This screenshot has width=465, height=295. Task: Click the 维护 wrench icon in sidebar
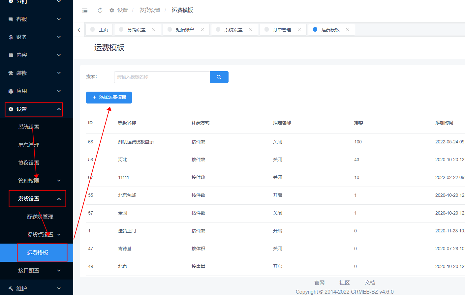click(11, 289)
